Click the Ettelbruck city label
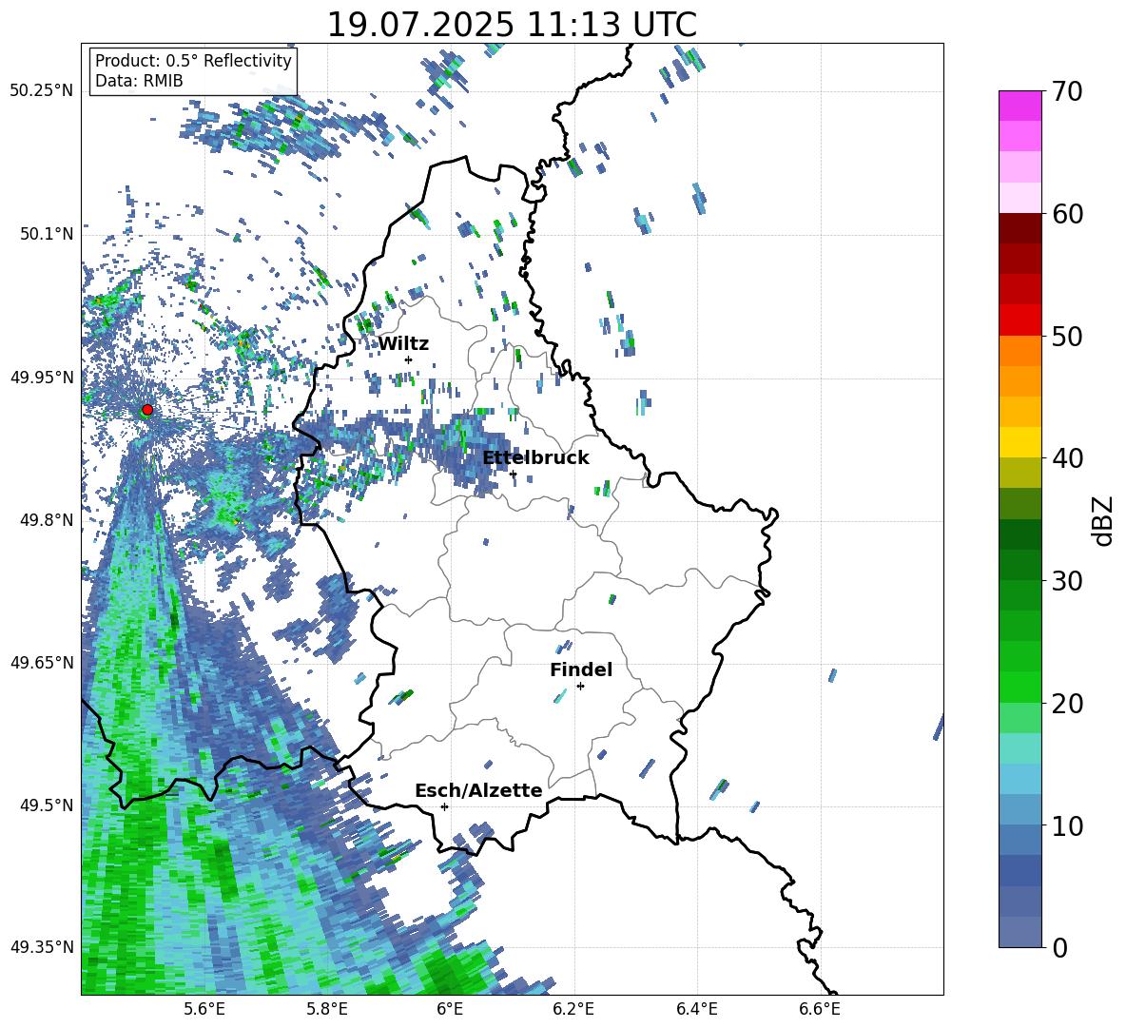 (x=535, y=458)
